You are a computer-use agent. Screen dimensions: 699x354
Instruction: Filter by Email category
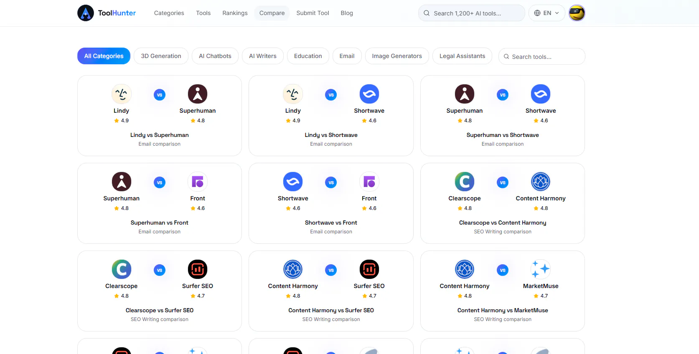347,56
